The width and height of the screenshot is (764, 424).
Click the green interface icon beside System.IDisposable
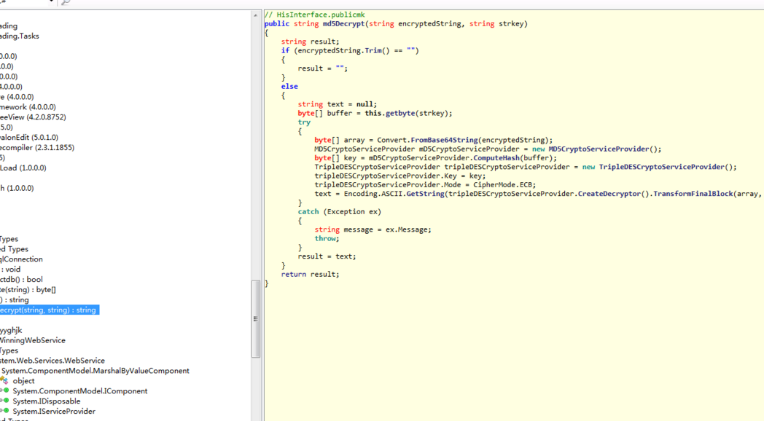tap(5, 401)
